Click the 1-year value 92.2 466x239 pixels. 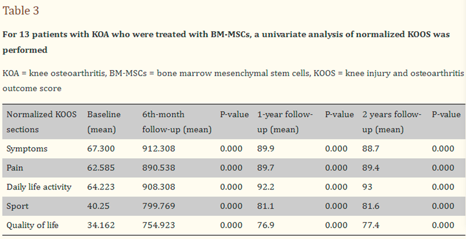coord(265,187)
